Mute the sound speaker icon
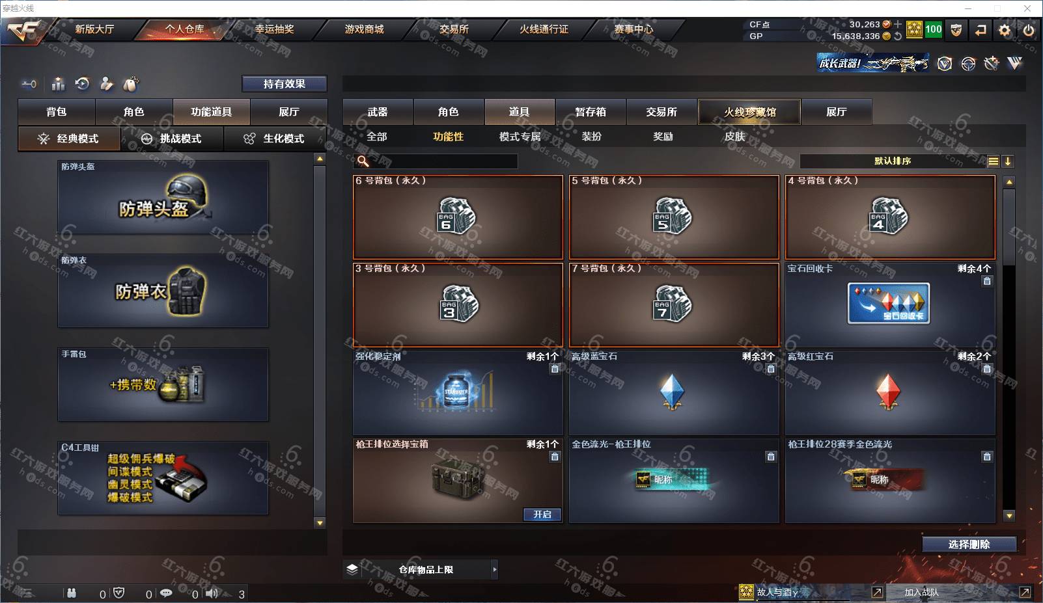The height and width of the screenshot is (603, 1043). tap(212, 593)
